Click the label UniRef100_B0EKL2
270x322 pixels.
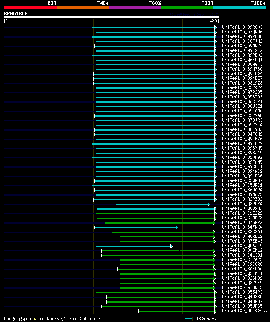point(242,250)
